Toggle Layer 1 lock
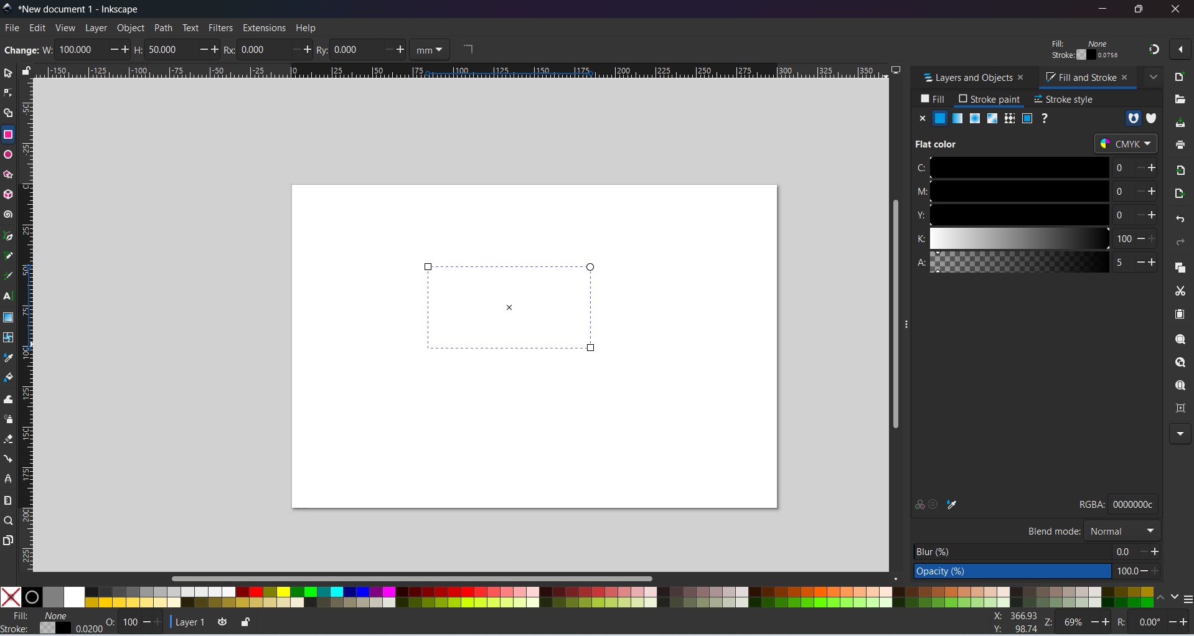The width and height of the screenshot is (1194, 636). pos(247,623)
